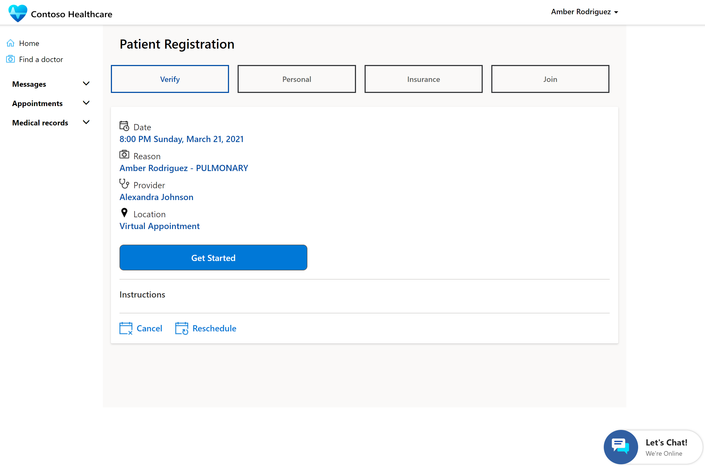705x471 pixels.
Task: Select the Insurance registration tab
Action: pos(423,79)
